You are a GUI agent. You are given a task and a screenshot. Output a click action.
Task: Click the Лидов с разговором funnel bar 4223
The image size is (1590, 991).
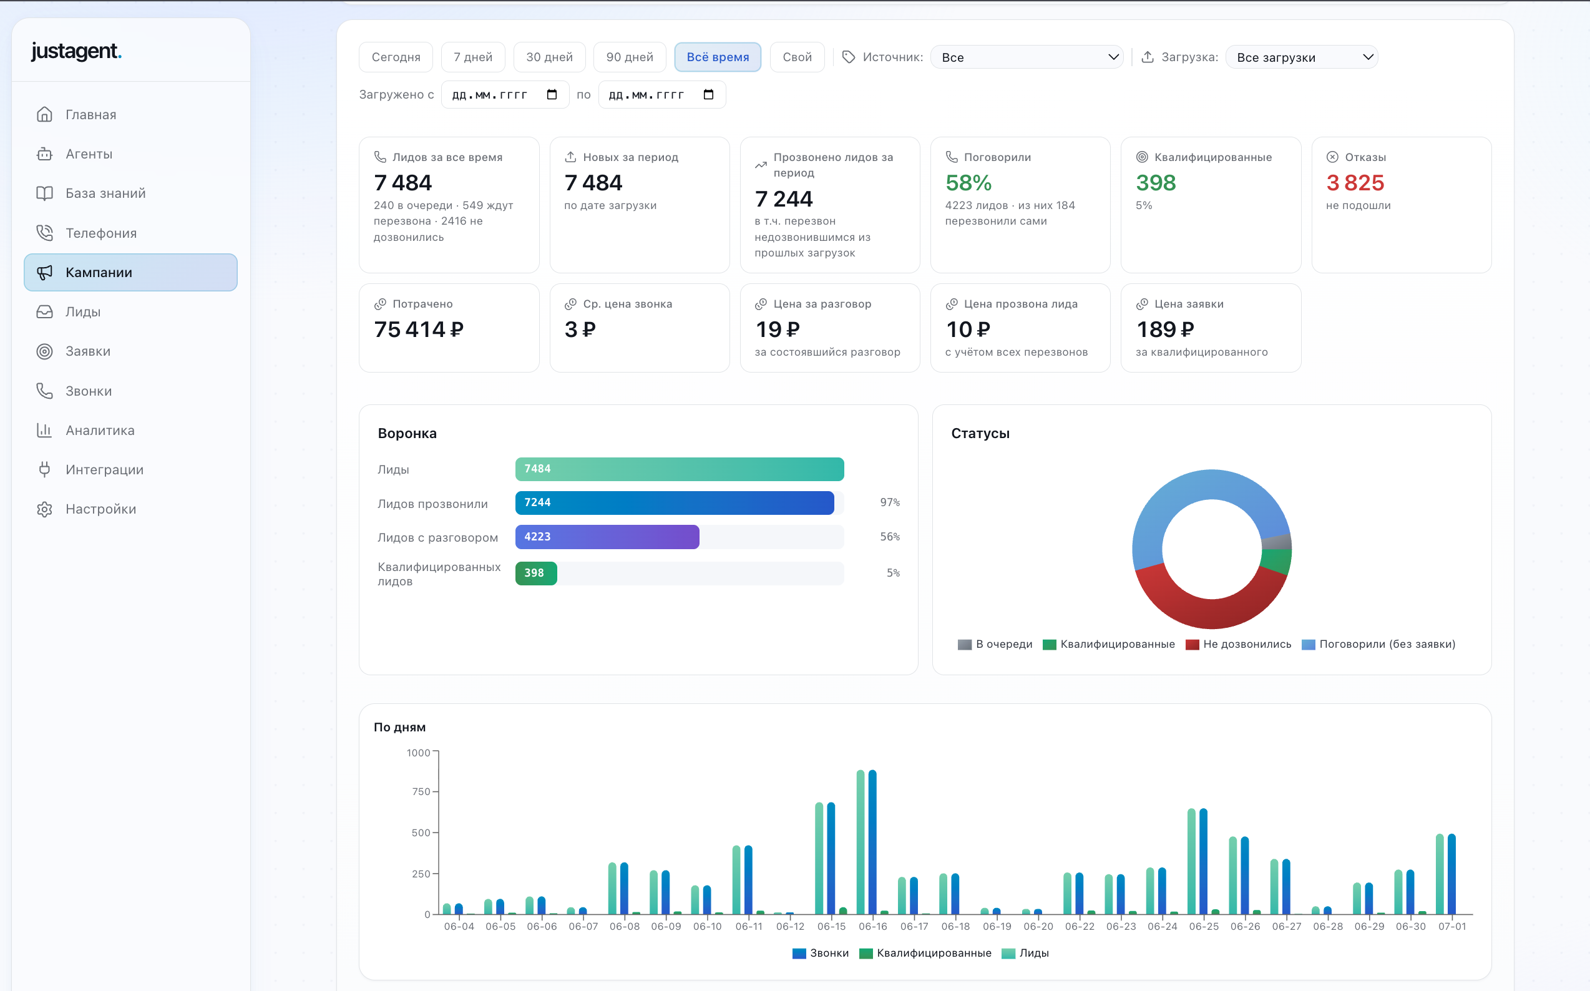(607, 537)
